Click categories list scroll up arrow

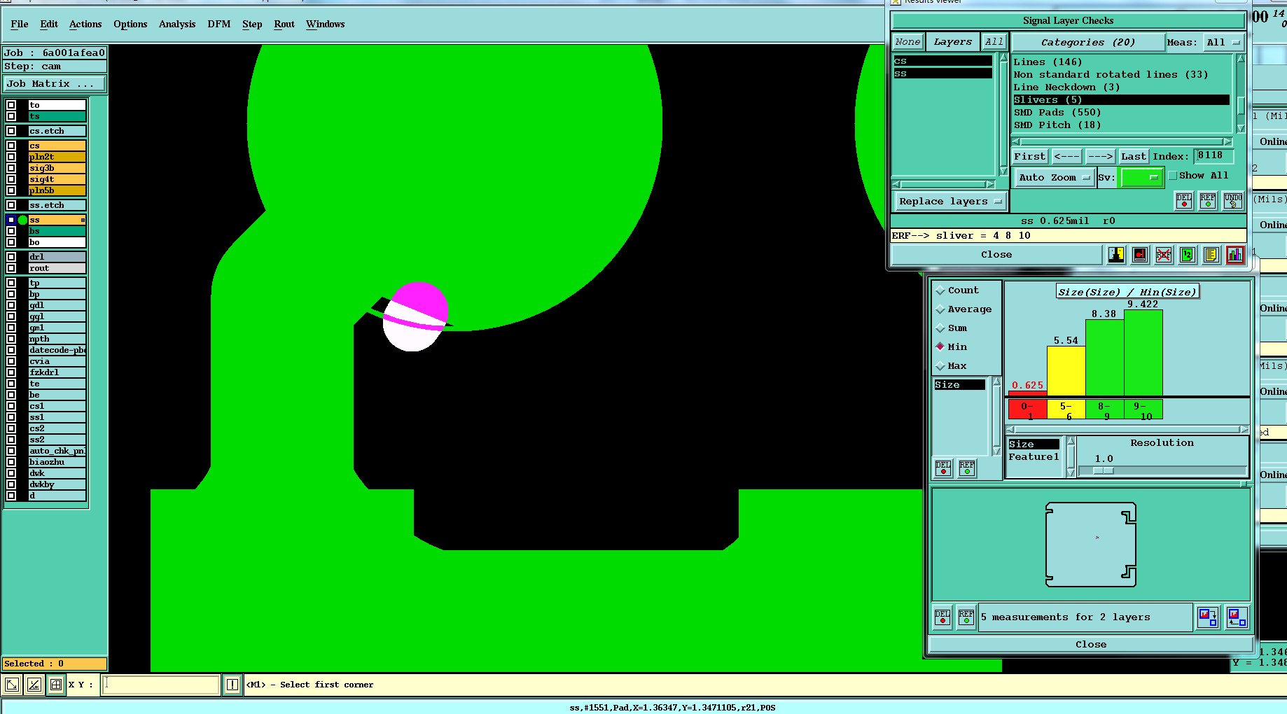(x=1241, y=59)
